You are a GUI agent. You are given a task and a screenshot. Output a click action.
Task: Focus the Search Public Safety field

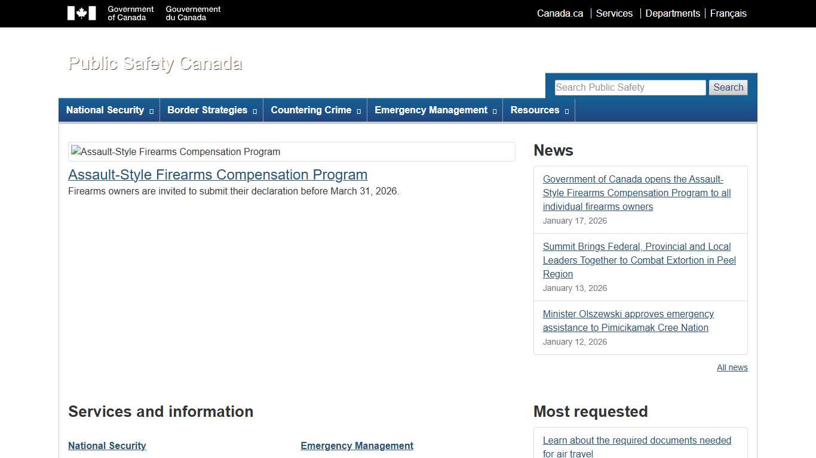pyautogui.click(x=630, y=88)
